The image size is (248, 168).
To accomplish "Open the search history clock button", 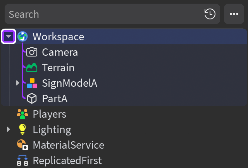I will (x=210, y=14).
